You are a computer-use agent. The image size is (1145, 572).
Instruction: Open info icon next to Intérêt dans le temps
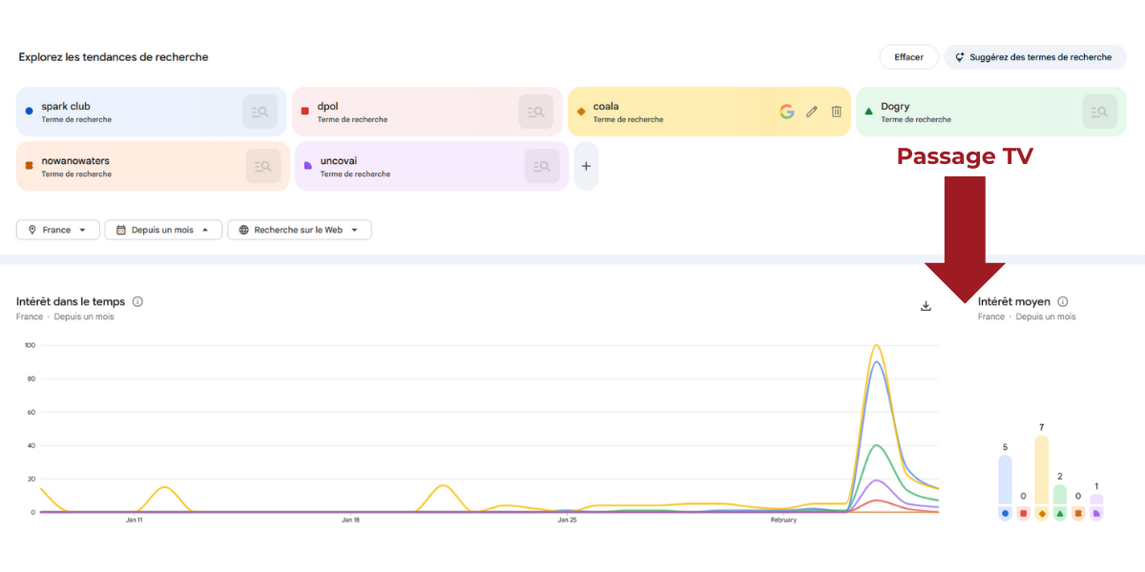click(137, 302)
